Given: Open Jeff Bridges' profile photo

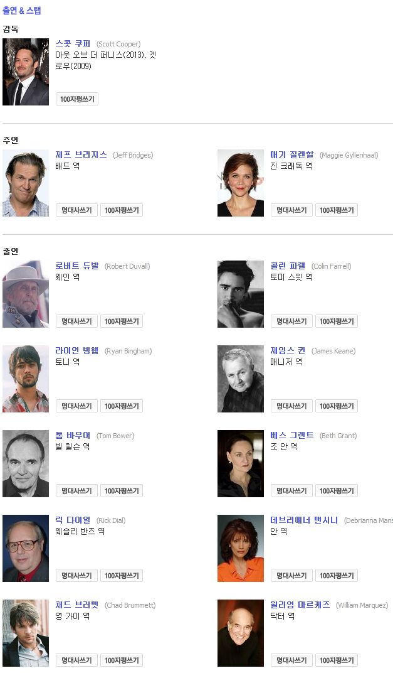Looking at the screenshot, I should 26,183.
